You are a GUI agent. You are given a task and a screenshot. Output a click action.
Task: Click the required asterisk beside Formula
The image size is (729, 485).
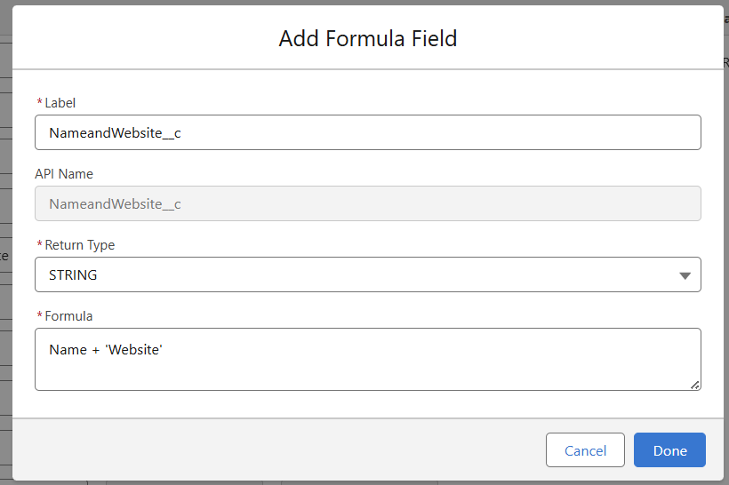click(39, 316)
